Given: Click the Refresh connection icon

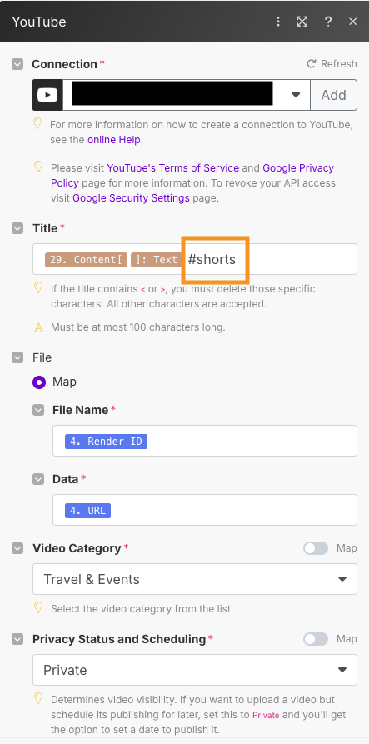Looking at the screenshot, I should pyautogui.click(x=312, y=64).
